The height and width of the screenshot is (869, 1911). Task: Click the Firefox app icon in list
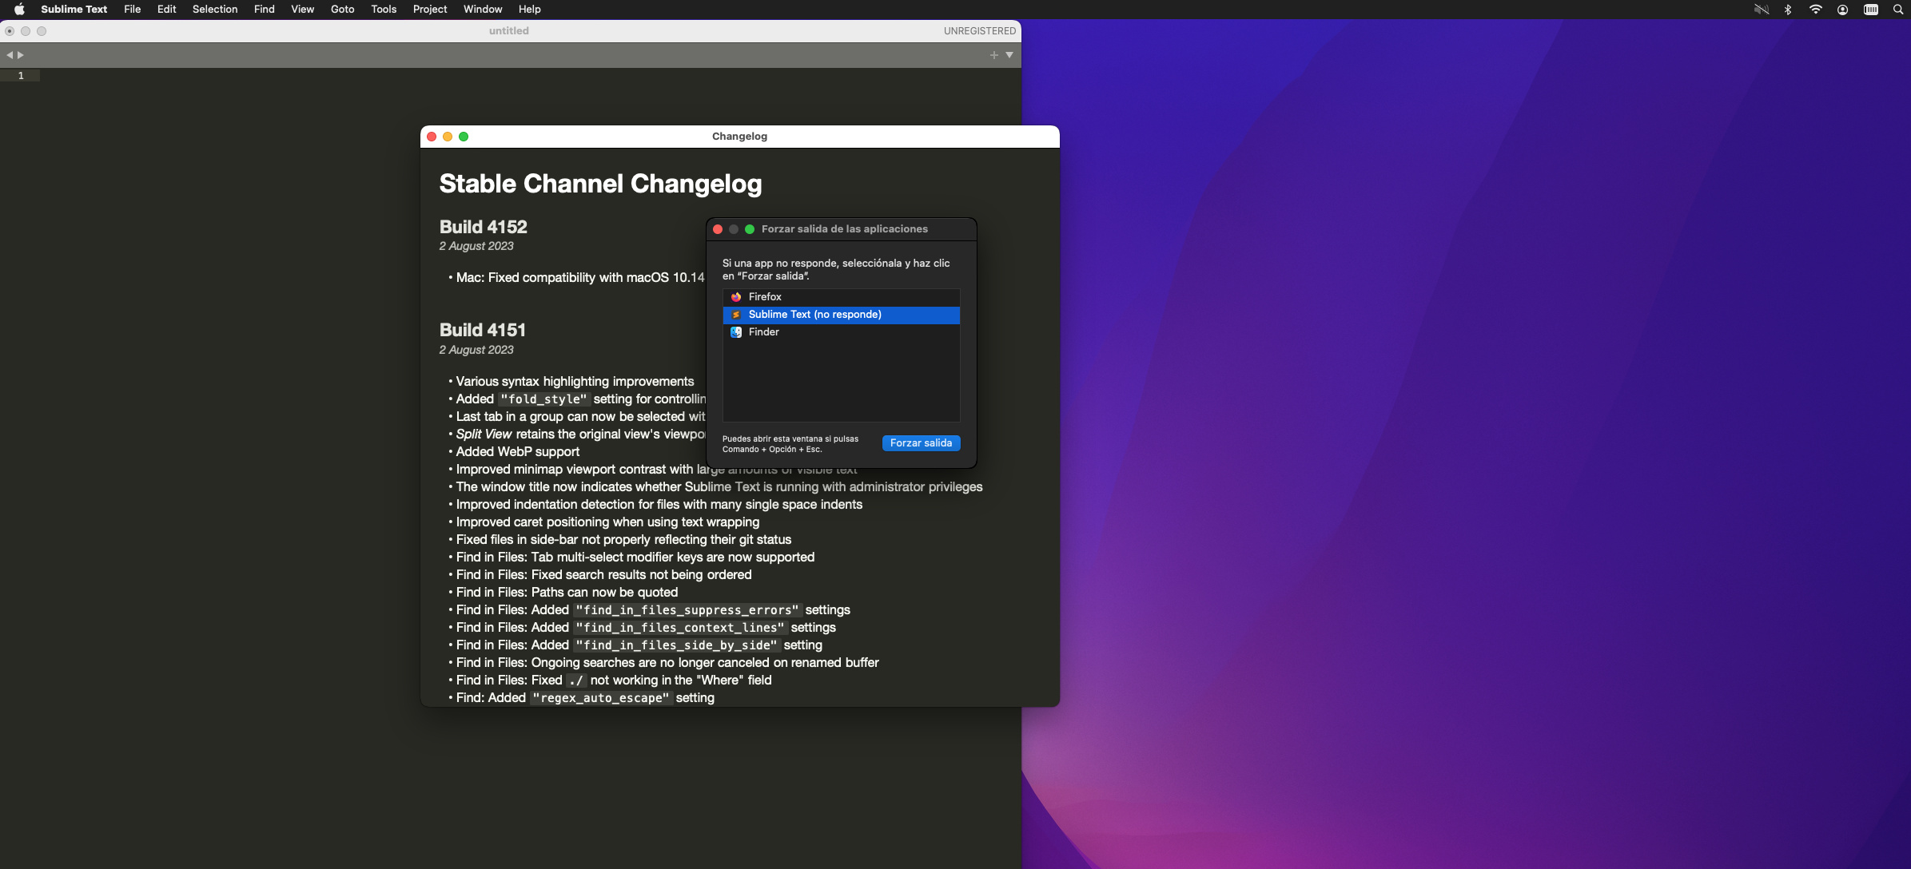736,297
